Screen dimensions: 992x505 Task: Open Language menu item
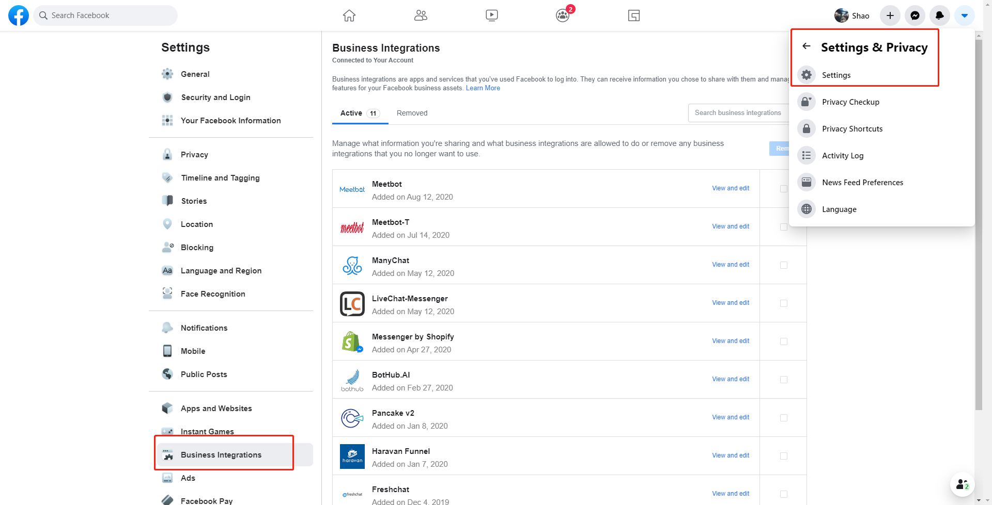881,209
